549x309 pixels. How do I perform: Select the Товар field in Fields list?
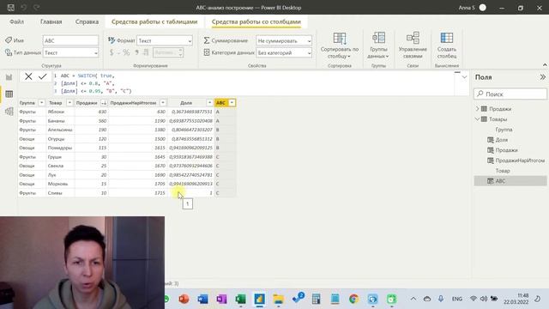[503, 171]
